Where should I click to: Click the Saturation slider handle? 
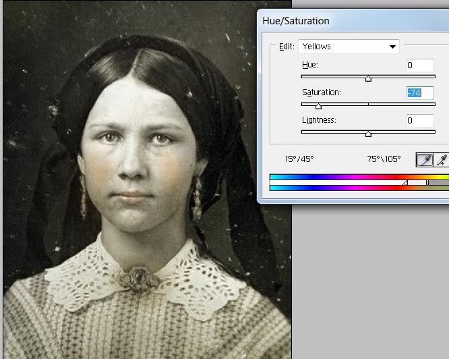coord(318,107)
